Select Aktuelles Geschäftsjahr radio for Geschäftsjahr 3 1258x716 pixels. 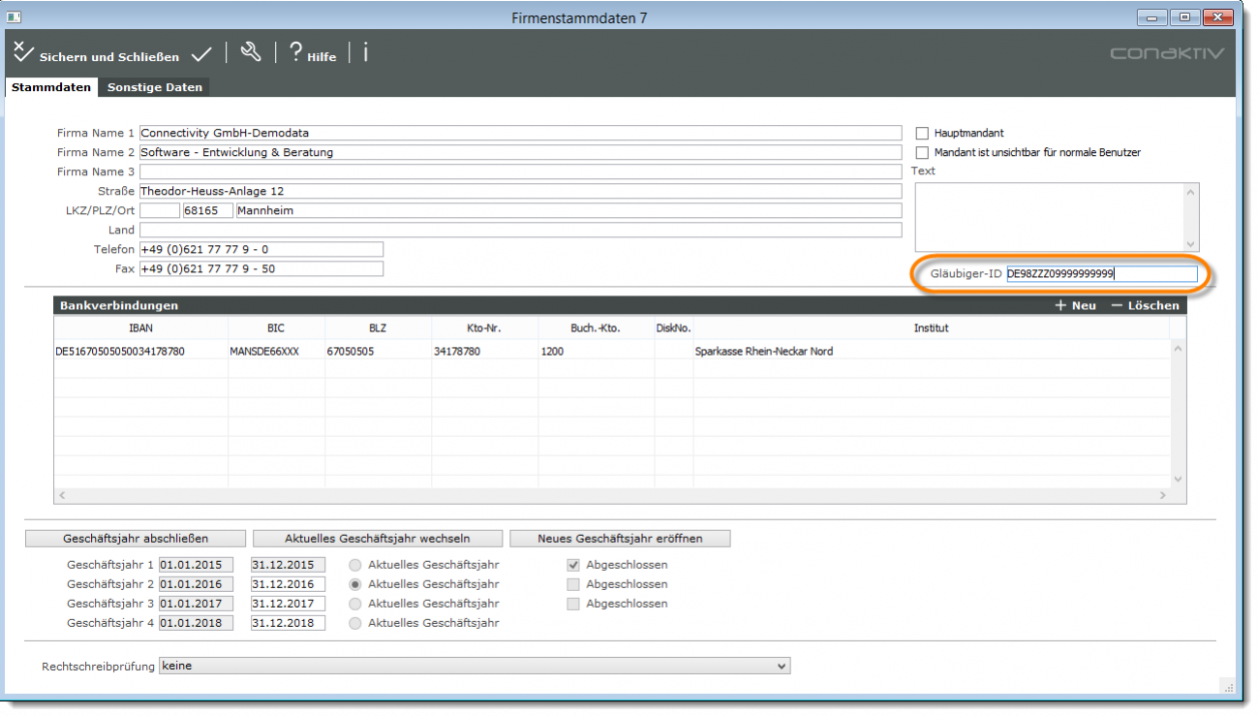[355, 604]
